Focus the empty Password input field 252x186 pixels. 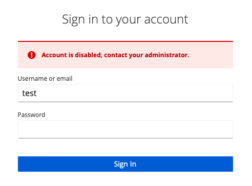click(x=125, y=129)
